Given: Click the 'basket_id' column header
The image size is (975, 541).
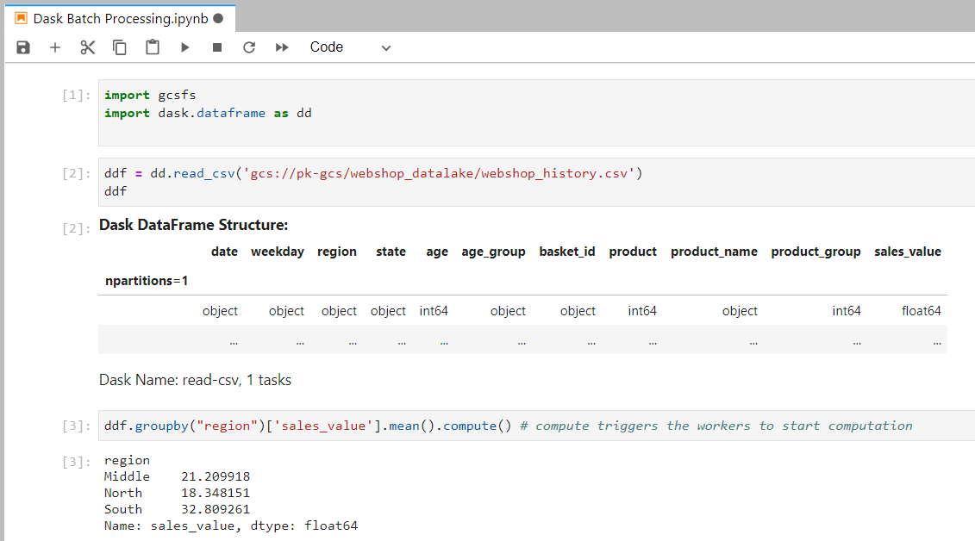Looking at the screenshot, I should [x=567, y=252].
